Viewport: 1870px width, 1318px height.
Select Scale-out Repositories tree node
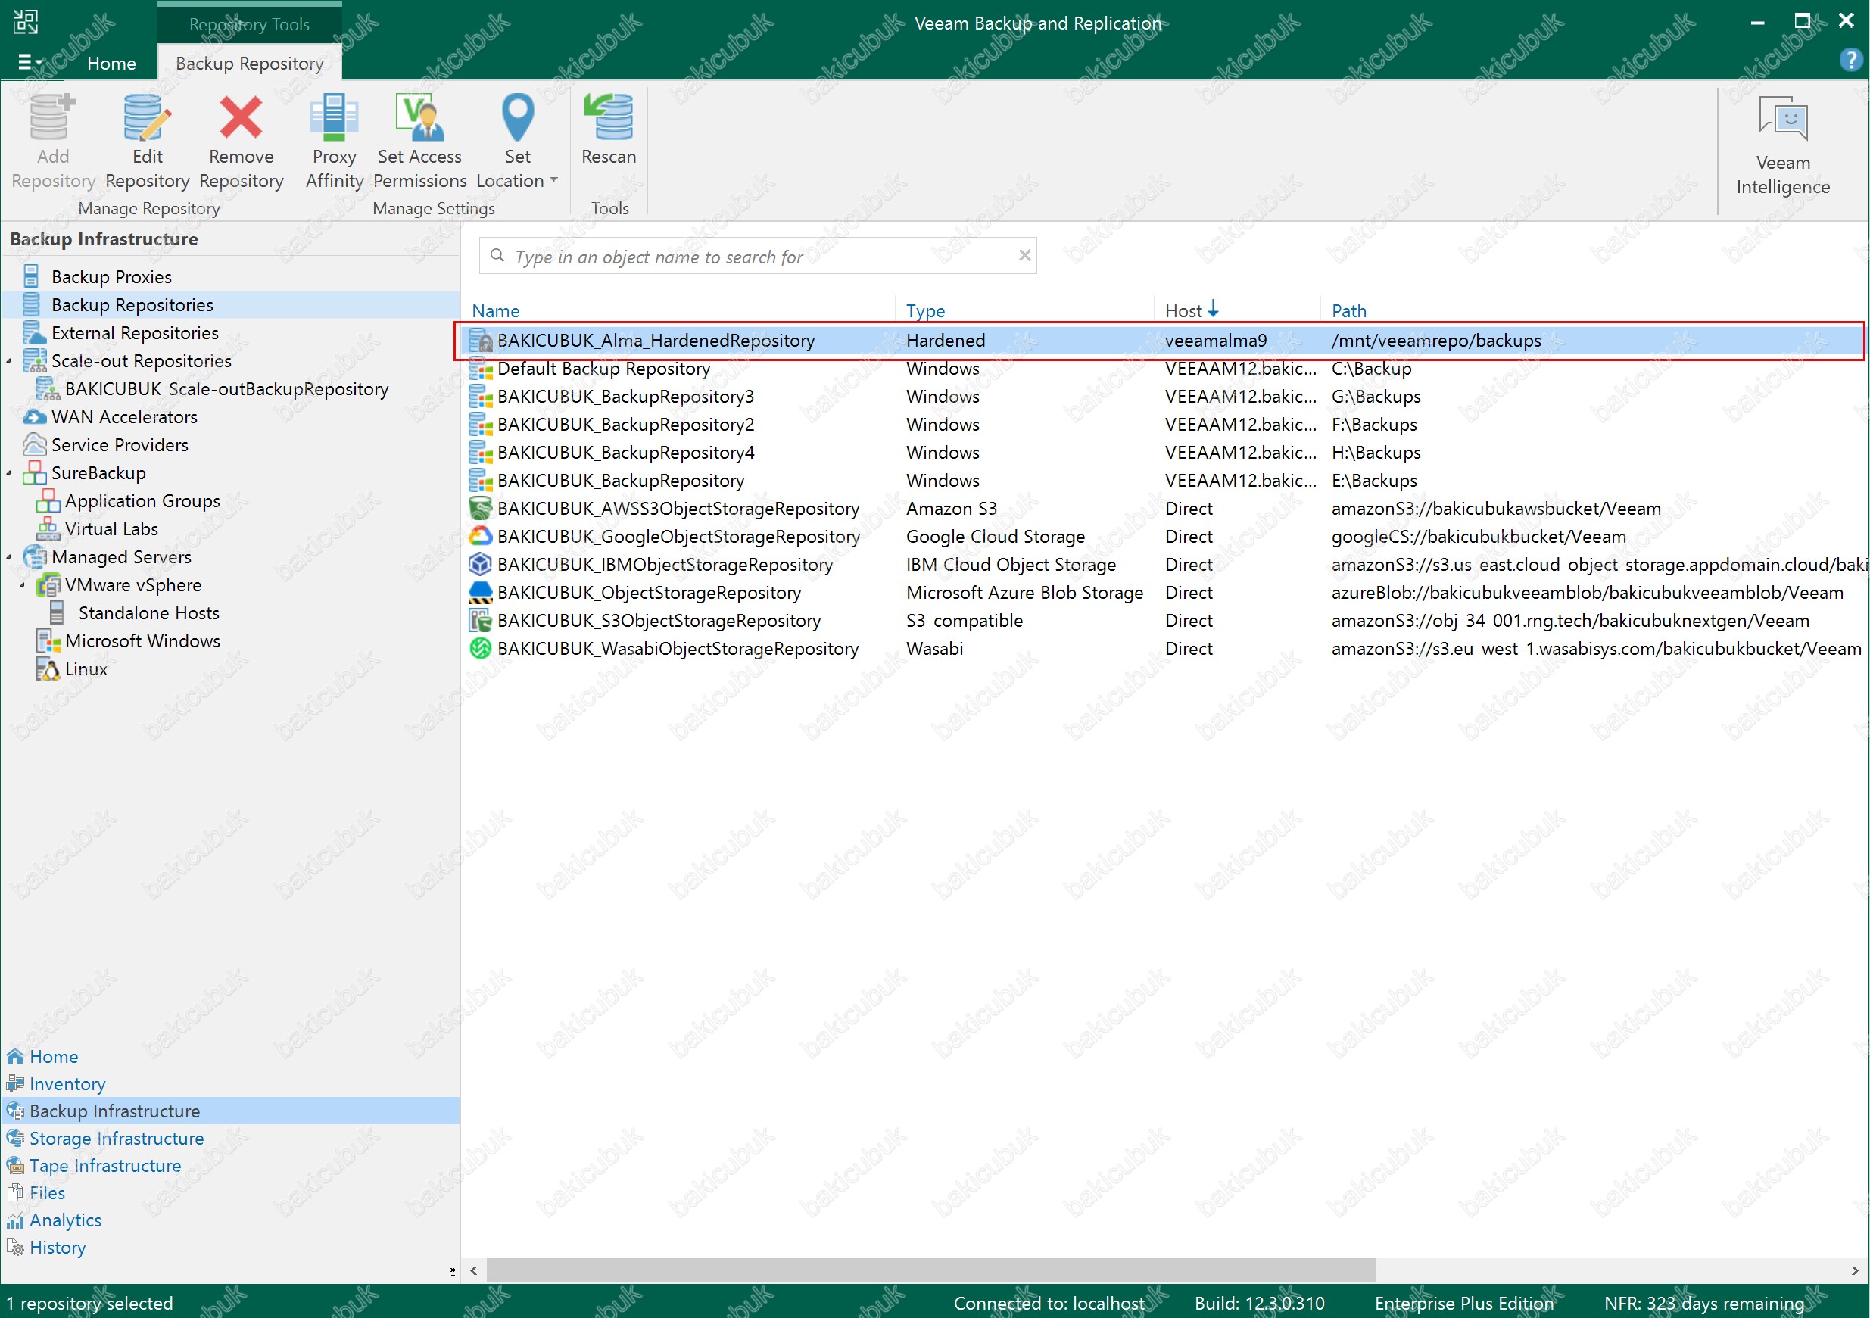point(141,361)
